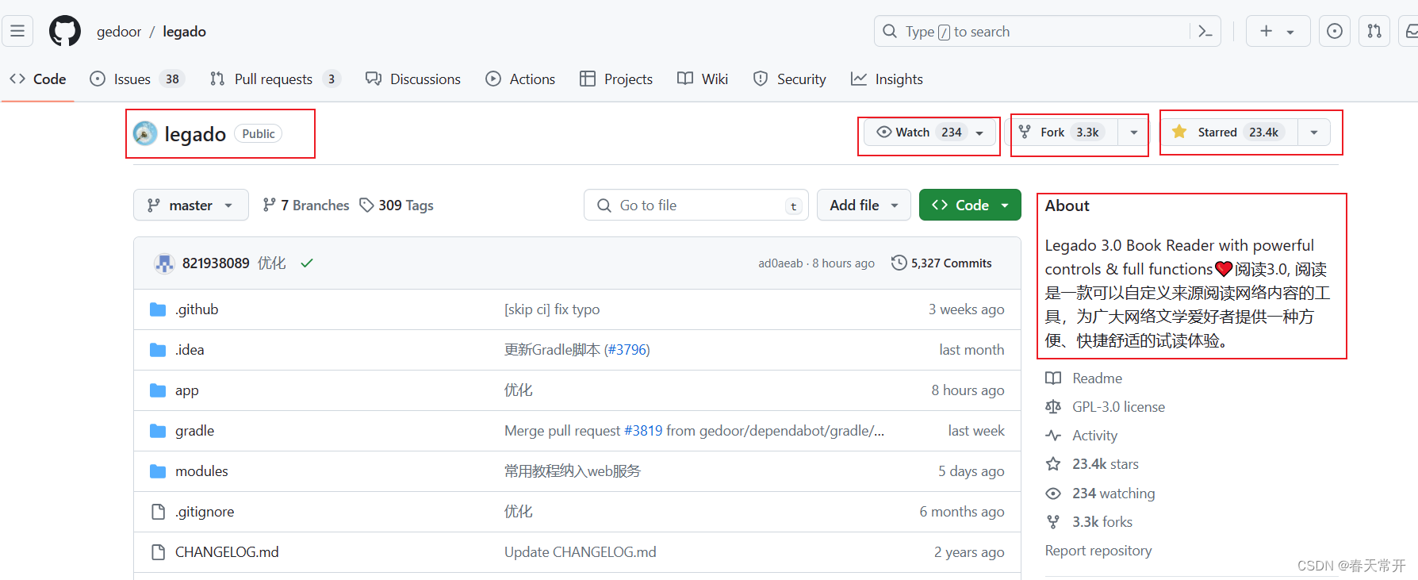Viewport: 1418px width, 580px height.
Task: Click the Activity pulse icon
Action: tap(1053, 436)
